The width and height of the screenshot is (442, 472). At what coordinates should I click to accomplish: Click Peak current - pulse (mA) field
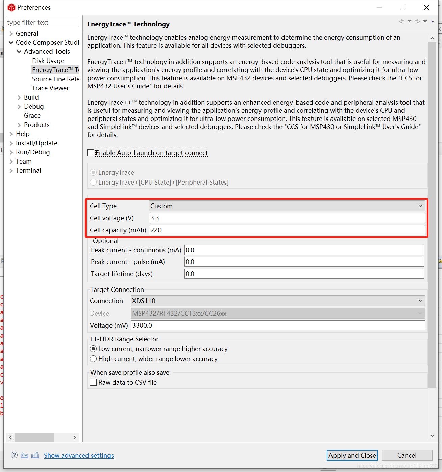pyautogui.click(x=304, y=262)
